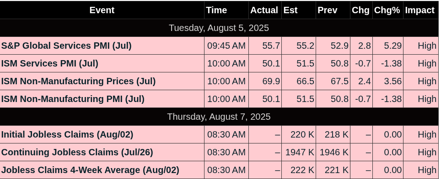The height and width of the screenshot is (179, 441).
Task: Open ISM Non-Manufacturing Prices (Jul) event
Action: [79, 81]
